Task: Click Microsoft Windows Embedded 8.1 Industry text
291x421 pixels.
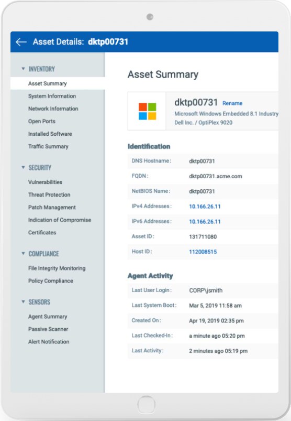Action: [227, 114]
